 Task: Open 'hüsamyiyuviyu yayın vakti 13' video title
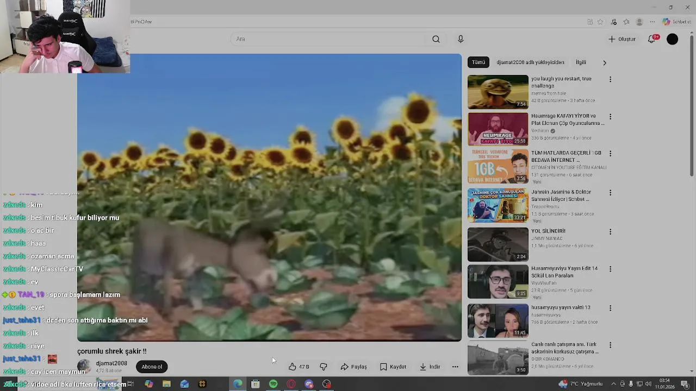point(561,307)
